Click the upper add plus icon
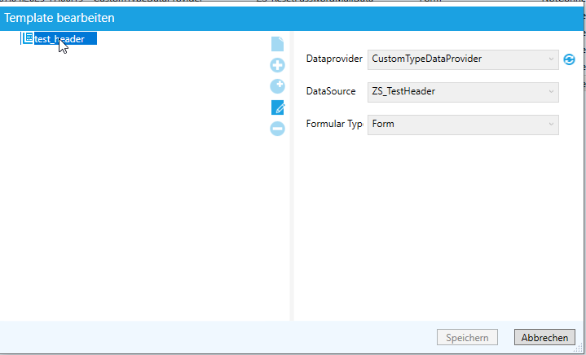 (x=277, y=65)
